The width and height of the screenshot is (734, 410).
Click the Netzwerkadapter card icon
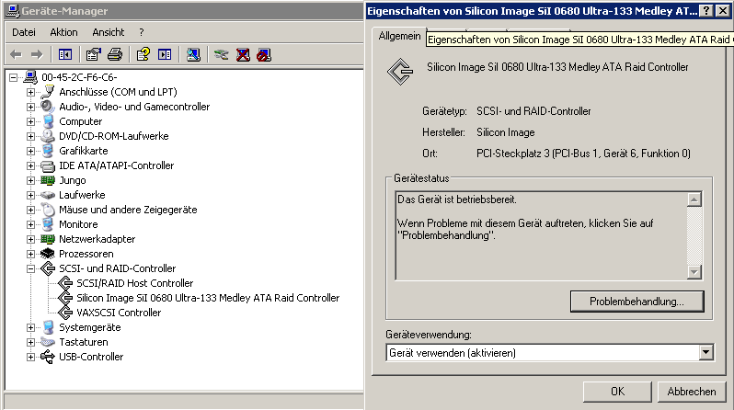coord(48,239)
